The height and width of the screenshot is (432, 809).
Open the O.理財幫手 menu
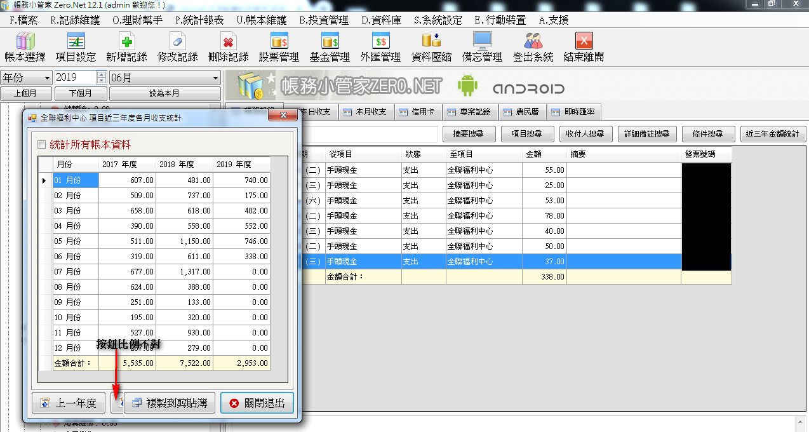[x=137, y=20]
